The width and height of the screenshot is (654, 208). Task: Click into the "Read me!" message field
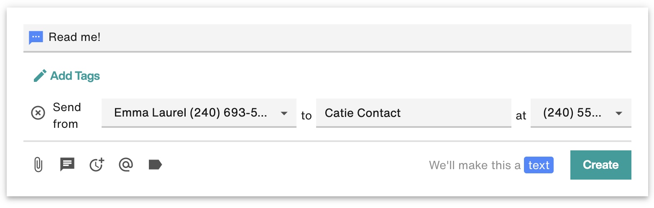[327, 38]
